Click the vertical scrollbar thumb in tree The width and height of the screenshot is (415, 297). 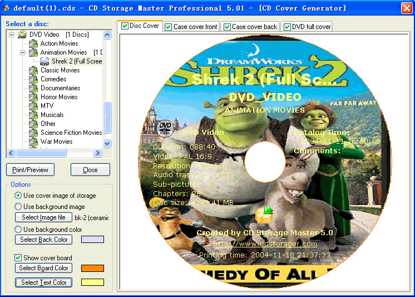[x=107, y=118]
